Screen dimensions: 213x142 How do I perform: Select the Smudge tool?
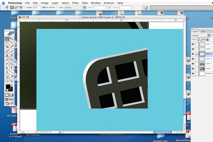7,63
